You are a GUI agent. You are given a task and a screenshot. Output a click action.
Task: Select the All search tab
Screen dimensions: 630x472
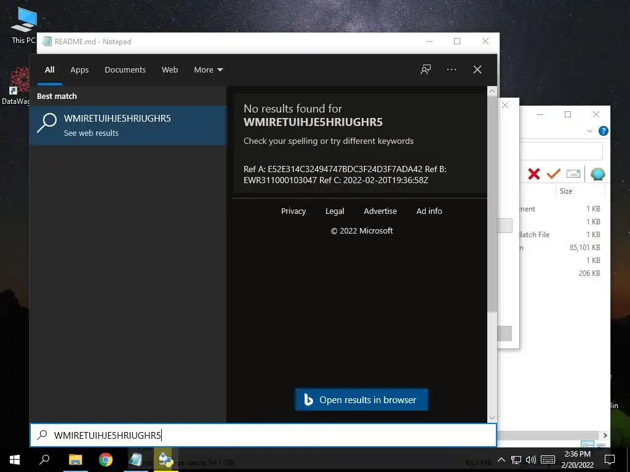[49, 70]
